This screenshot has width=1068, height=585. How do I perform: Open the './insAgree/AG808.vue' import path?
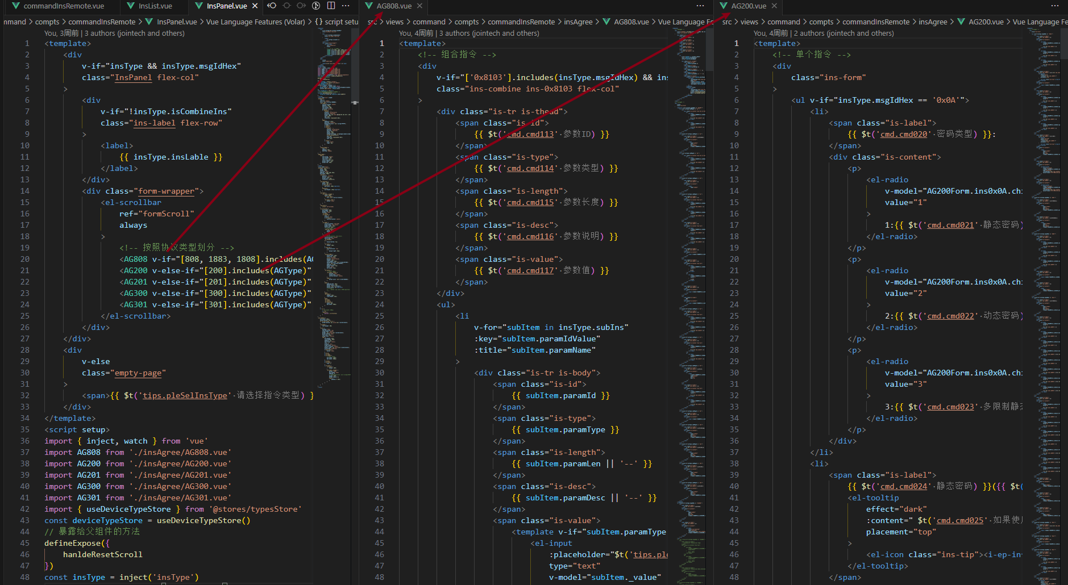tap(180, 453)
